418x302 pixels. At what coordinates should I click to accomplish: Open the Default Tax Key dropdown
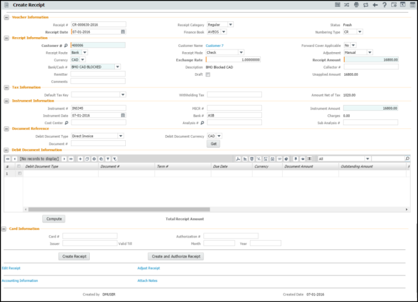123,94
